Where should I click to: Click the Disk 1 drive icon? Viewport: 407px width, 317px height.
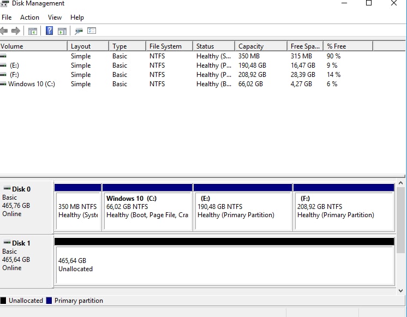click(7, 242)
